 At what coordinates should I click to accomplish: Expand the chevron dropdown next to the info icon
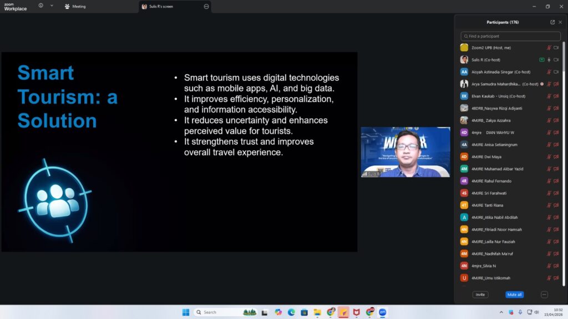(x=52, y=6)
